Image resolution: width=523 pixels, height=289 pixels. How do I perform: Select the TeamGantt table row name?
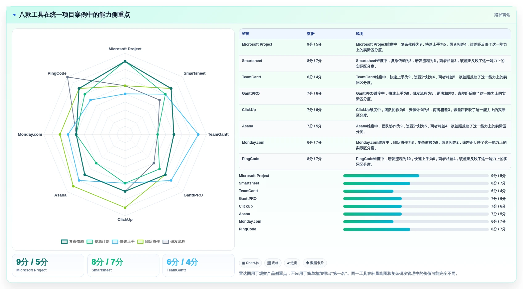tap(252, 77)
